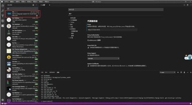Screen dimensions: 192x105
Task: Open the Proxy Support override dropdown
Action: click(103, 58)
